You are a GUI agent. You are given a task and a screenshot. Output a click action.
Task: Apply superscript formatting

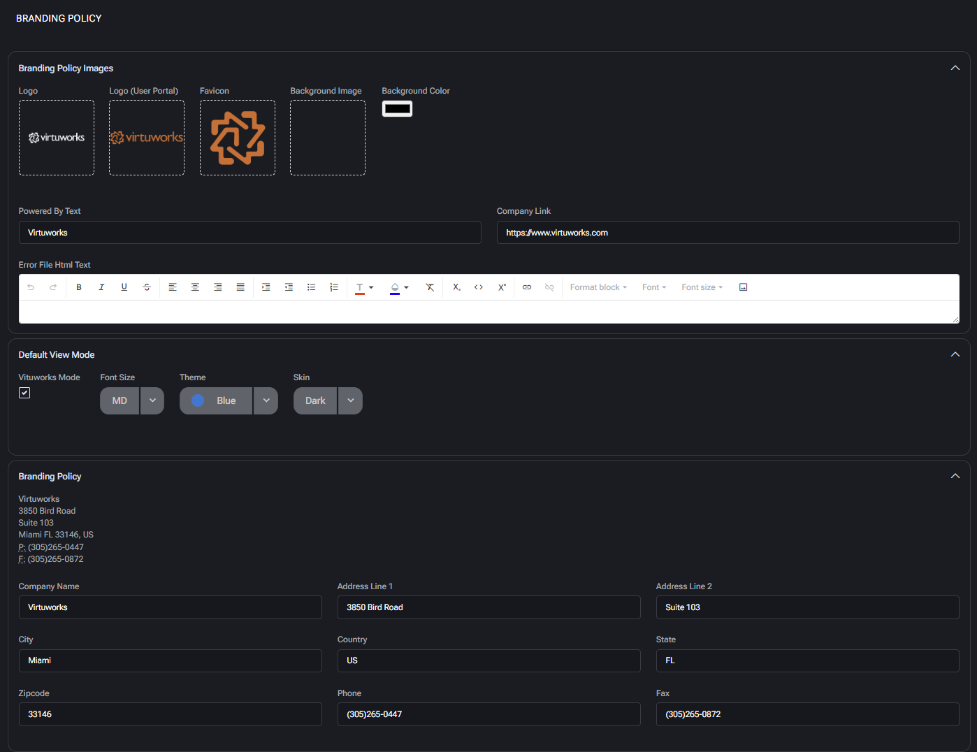point(502,287)
